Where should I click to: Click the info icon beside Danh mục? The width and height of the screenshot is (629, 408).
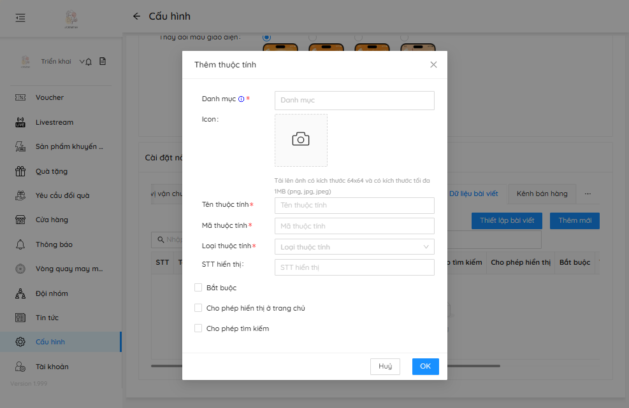(x=241, y=99)
